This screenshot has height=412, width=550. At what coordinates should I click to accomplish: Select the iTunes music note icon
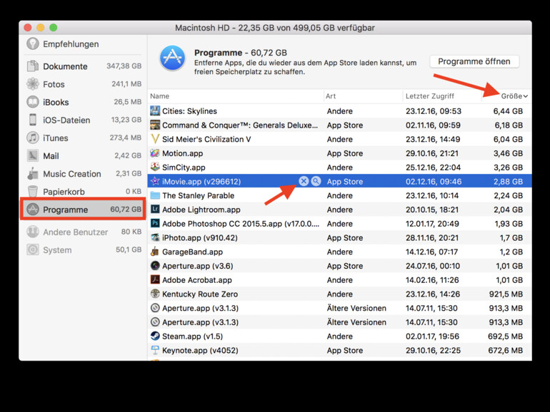click(x=33, y=138)
